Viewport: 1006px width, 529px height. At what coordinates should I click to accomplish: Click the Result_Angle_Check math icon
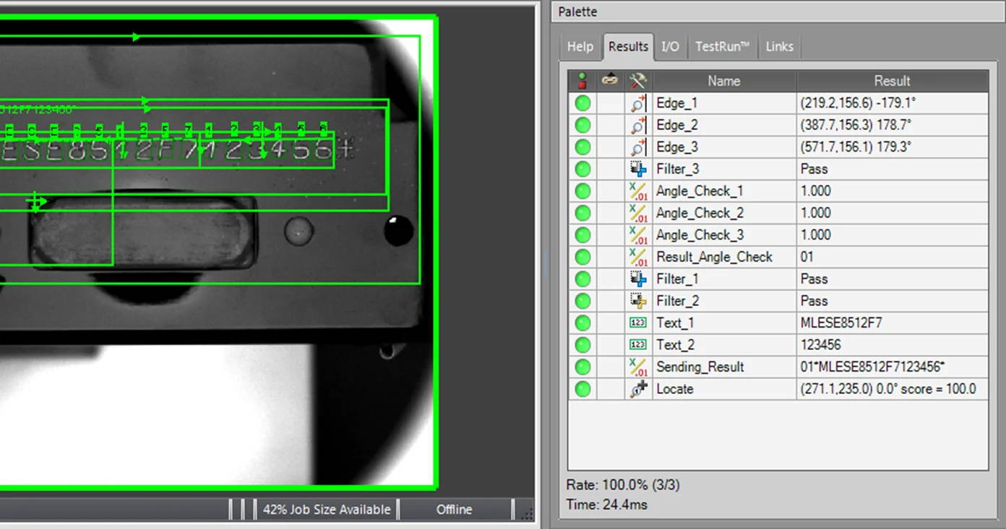tap(637, 257)
